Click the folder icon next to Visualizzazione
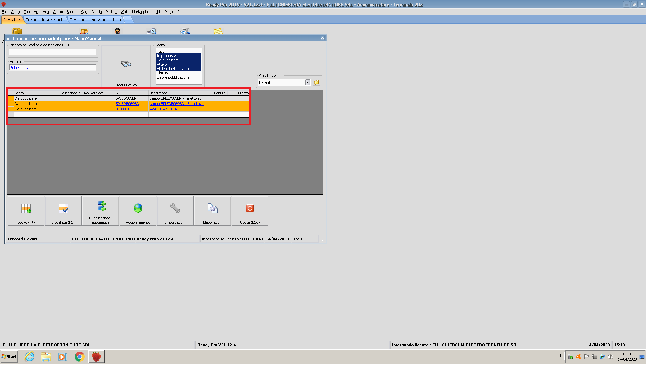The height and width of the screenshot is (365, 646). (x=316, y=82)
